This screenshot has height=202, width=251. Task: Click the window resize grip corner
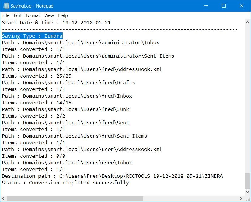[248, 199]
